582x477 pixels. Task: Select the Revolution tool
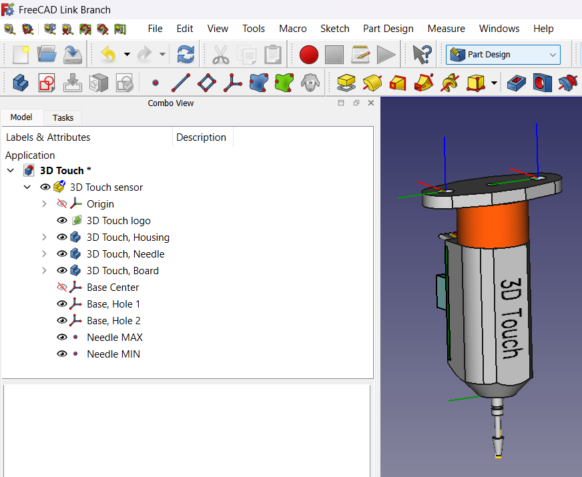pyautogui.click(x=372, y=82)
